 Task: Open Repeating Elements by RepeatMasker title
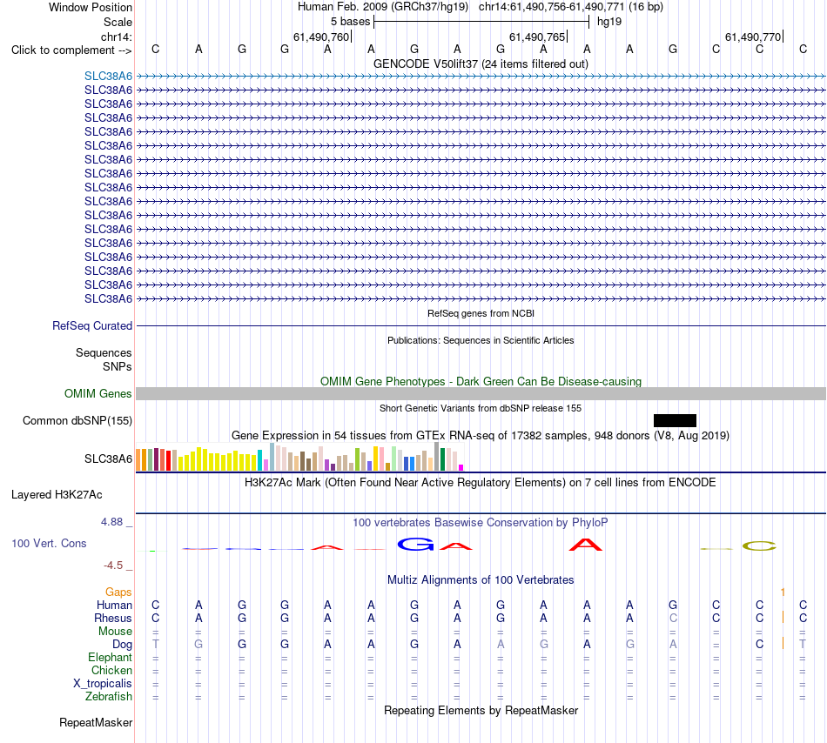(481, 710)
